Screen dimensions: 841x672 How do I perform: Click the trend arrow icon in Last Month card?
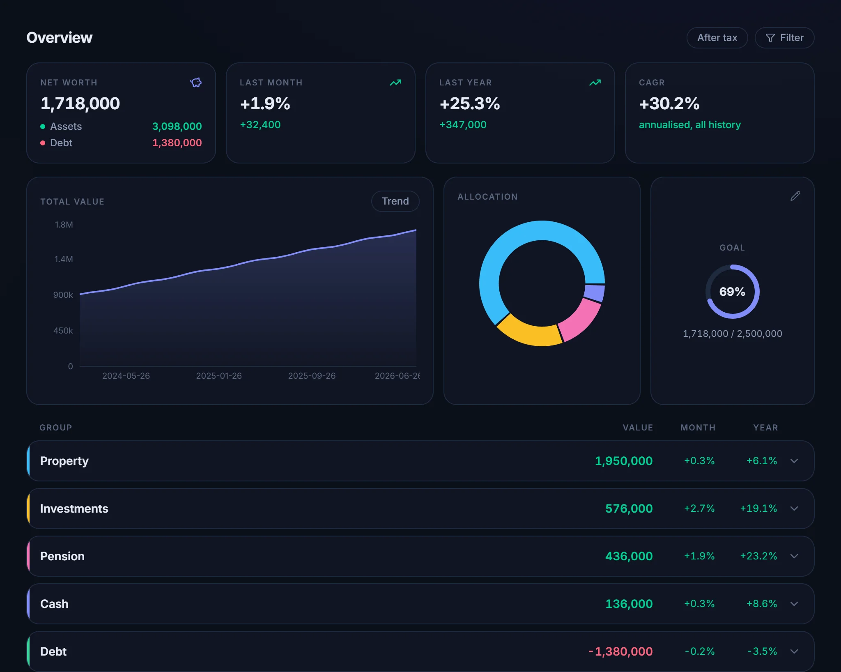pos(395,83)
